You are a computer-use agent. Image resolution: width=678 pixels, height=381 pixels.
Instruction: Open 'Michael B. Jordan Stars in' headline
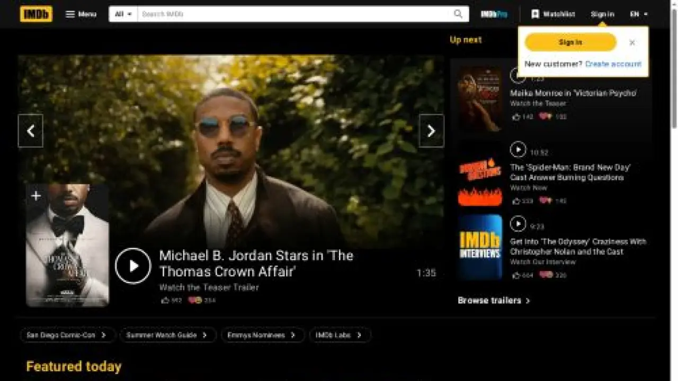point(256,263)
